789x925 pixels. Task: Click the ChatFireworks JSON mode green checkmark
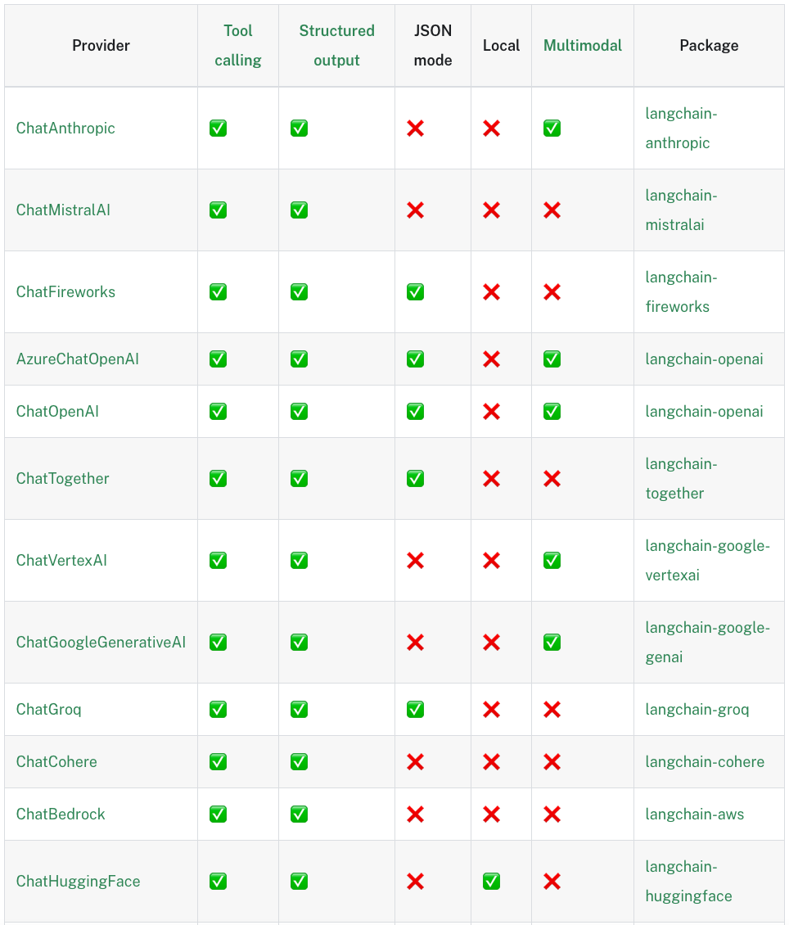pyautogui.click(x=415, y=292)
